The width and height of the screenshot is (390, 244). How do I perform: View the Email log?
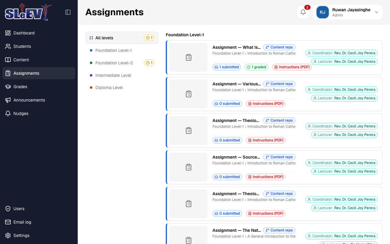pos(39,222)
